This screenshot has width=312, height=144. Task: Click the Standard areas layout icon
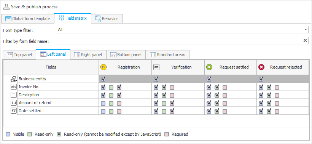tap(153, 55)
